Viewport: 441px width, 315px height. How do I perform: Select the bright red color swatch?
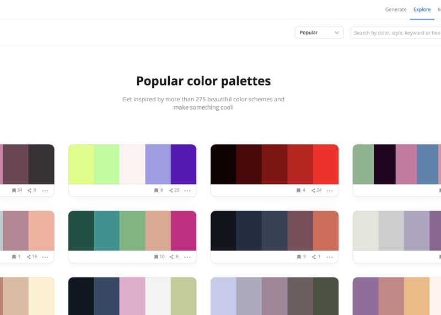pos(325,164)
